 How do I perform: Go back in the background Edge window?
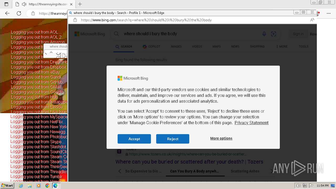pos(7,13)
